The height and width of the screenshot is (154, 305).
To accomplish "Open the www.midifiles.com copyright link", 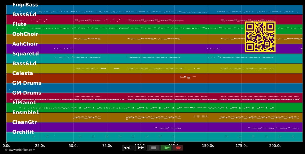I will tap(20, 150).
